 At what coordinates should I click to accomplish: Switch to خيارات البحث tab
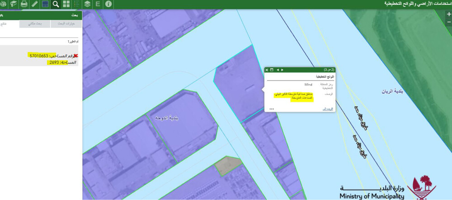[x=66, y=24]
